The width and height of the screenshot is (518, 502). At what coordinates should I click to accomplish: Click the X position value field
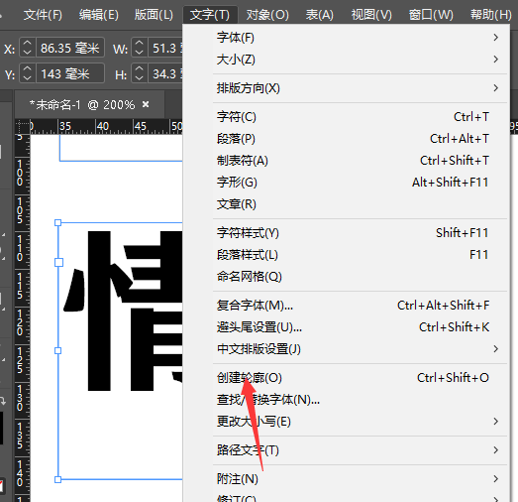coord(70,49)
